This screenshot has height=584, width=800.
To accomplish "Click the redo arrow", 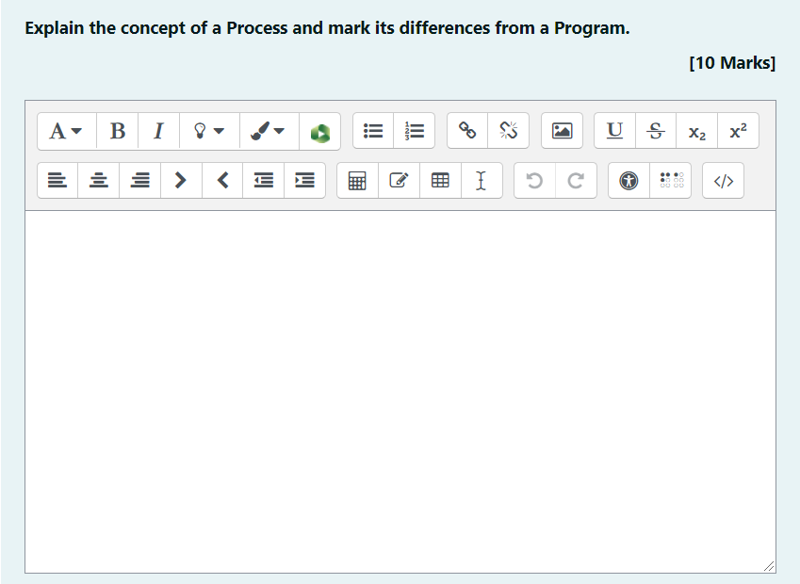I will (576, 181).
